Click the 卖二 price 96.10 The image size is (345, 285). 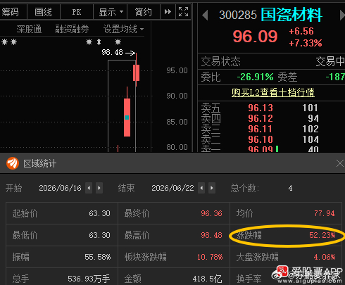261,139
